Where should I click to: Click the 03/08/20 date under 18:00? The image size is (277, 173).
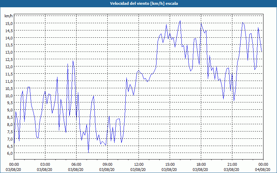coord(200,170)
